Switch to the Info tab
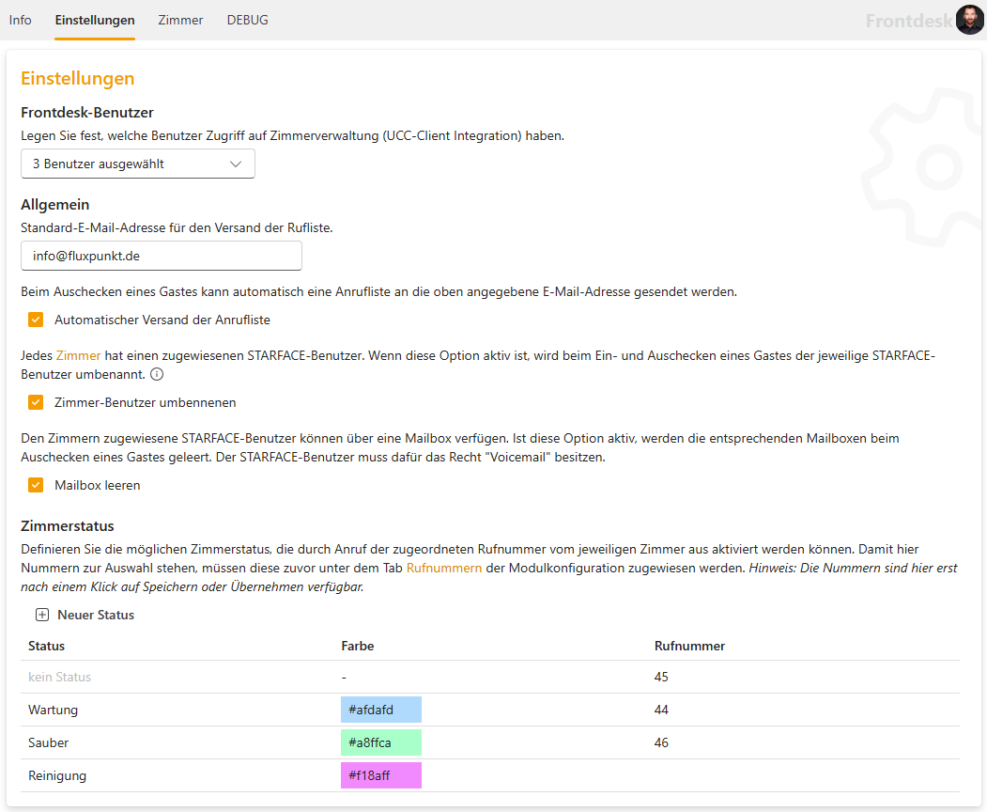The image size is (987, 812). tap(20, 20)
